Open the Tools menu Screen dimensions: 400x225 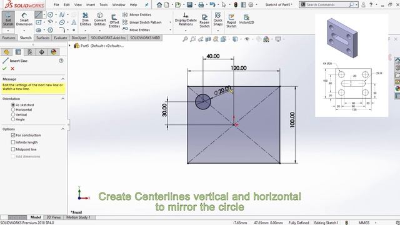point(103,4)
